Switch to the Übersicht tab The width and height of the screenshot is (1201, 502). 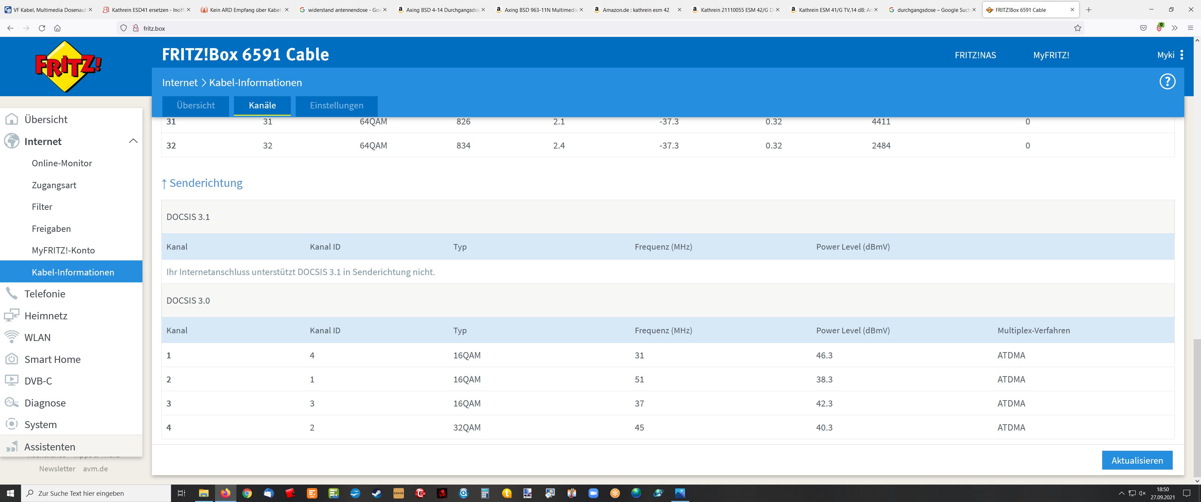coord(196,106)
